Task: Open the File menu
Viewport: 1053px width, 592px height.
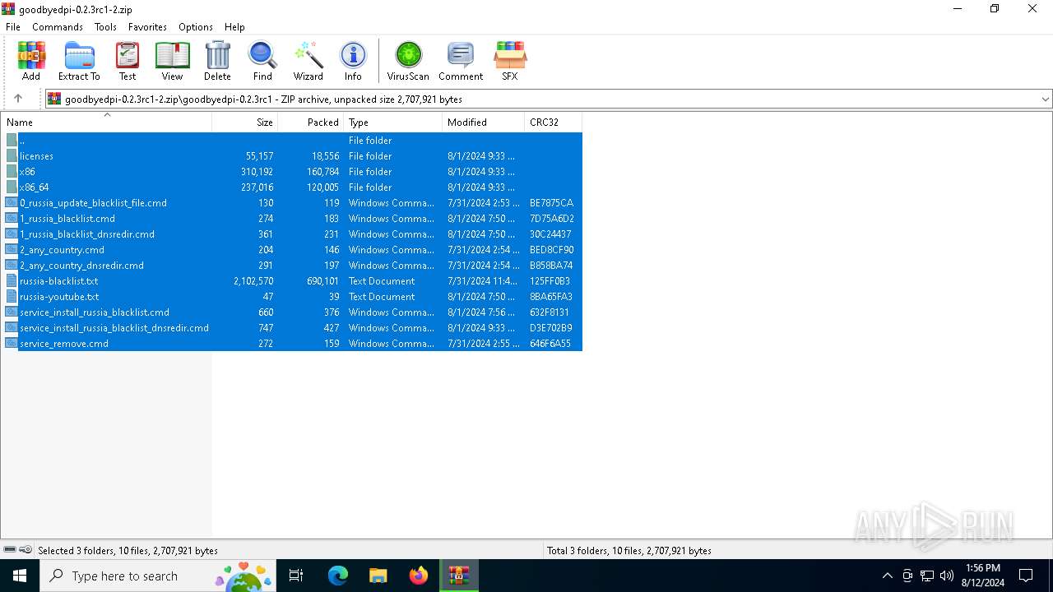Action: (x=13, y=27)
